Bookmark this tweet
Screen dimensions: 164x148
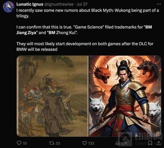(150, 143)
